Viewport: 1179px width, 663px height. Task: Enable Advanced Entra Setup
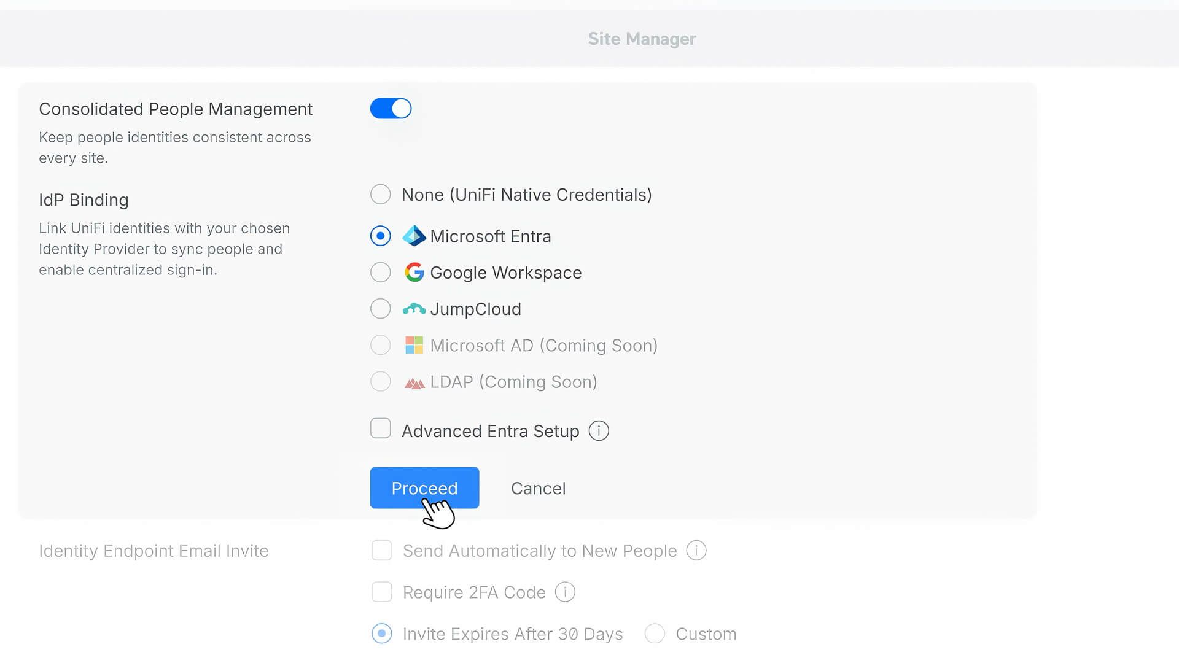tap(380, 428)
